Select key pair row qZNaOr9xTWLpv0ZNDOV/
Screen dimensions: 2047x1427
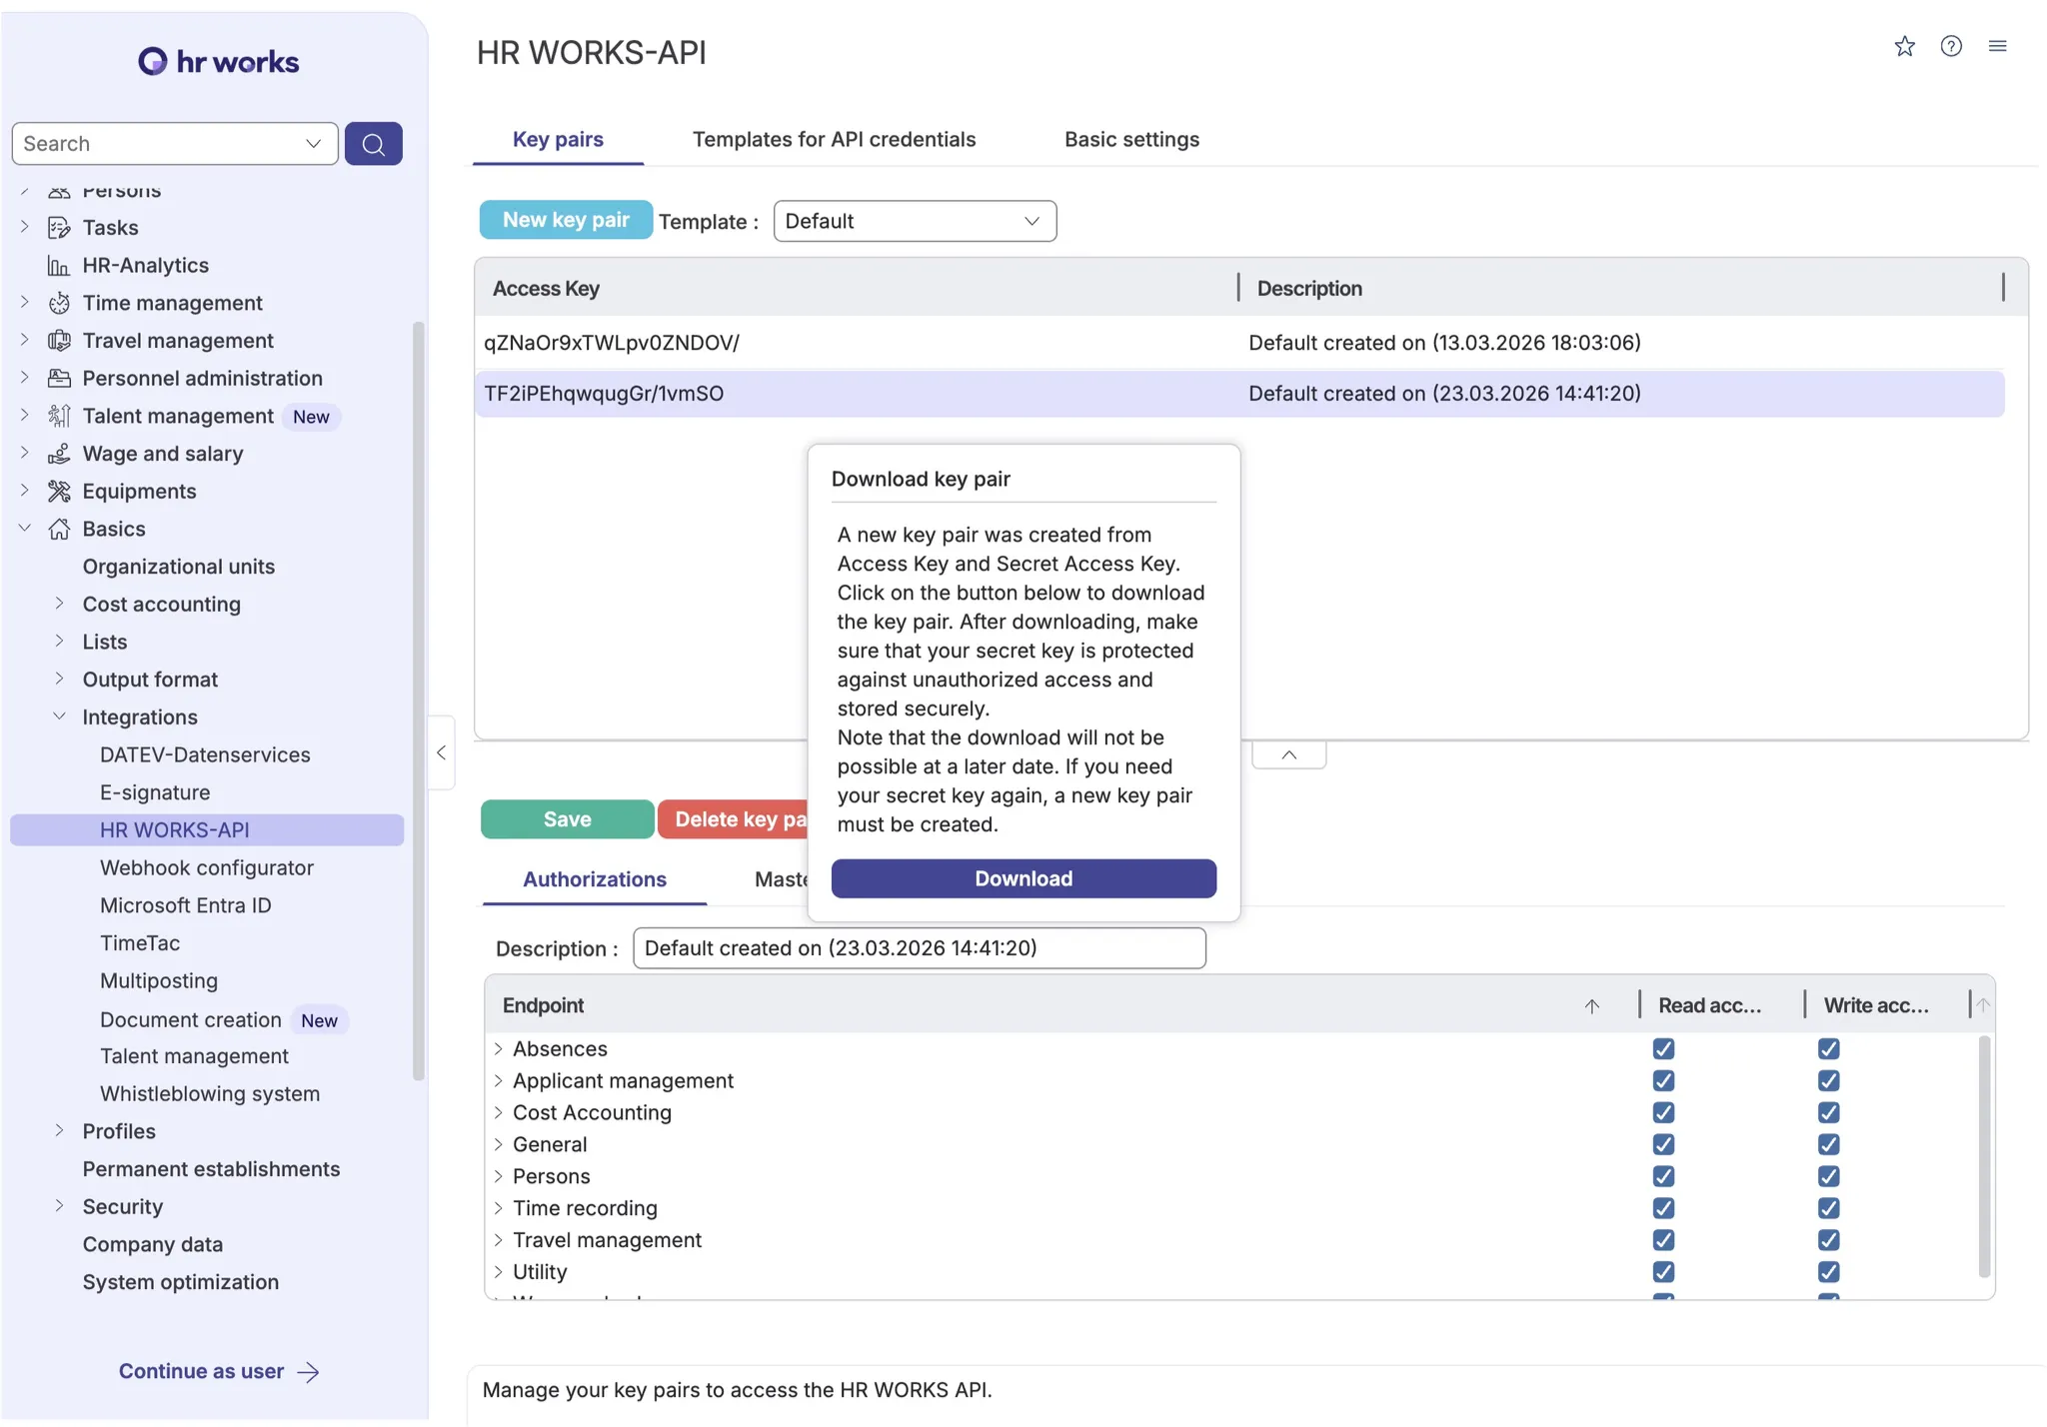pos(1239,343)
